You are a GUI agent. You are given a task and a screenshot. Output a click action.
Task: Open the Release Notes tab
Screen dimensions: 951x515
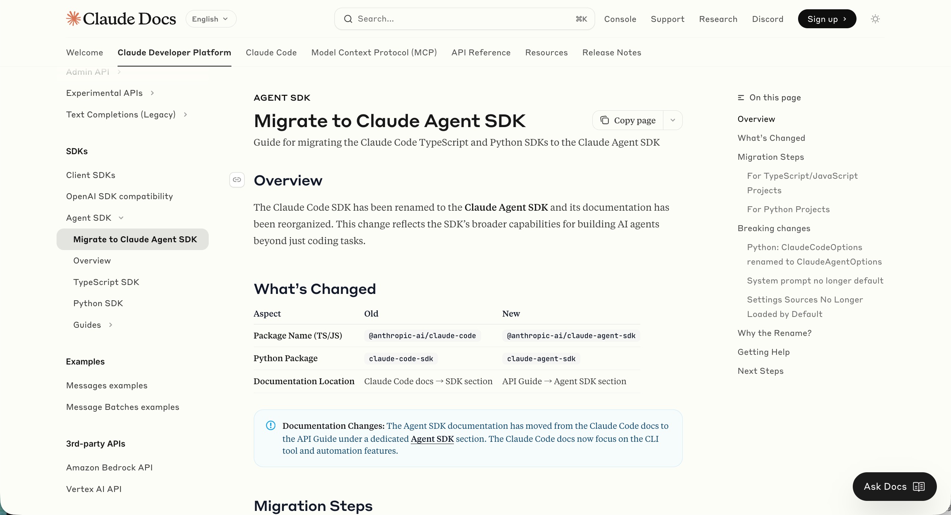tap(611, 52)
